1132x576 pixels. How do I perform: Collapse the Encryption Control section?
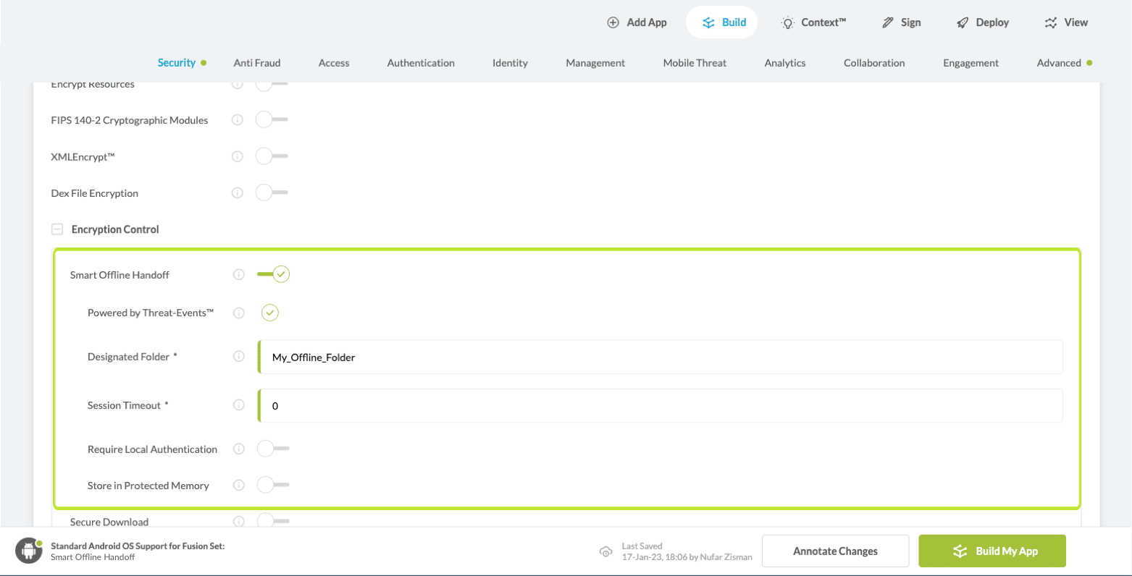(56, 229)
